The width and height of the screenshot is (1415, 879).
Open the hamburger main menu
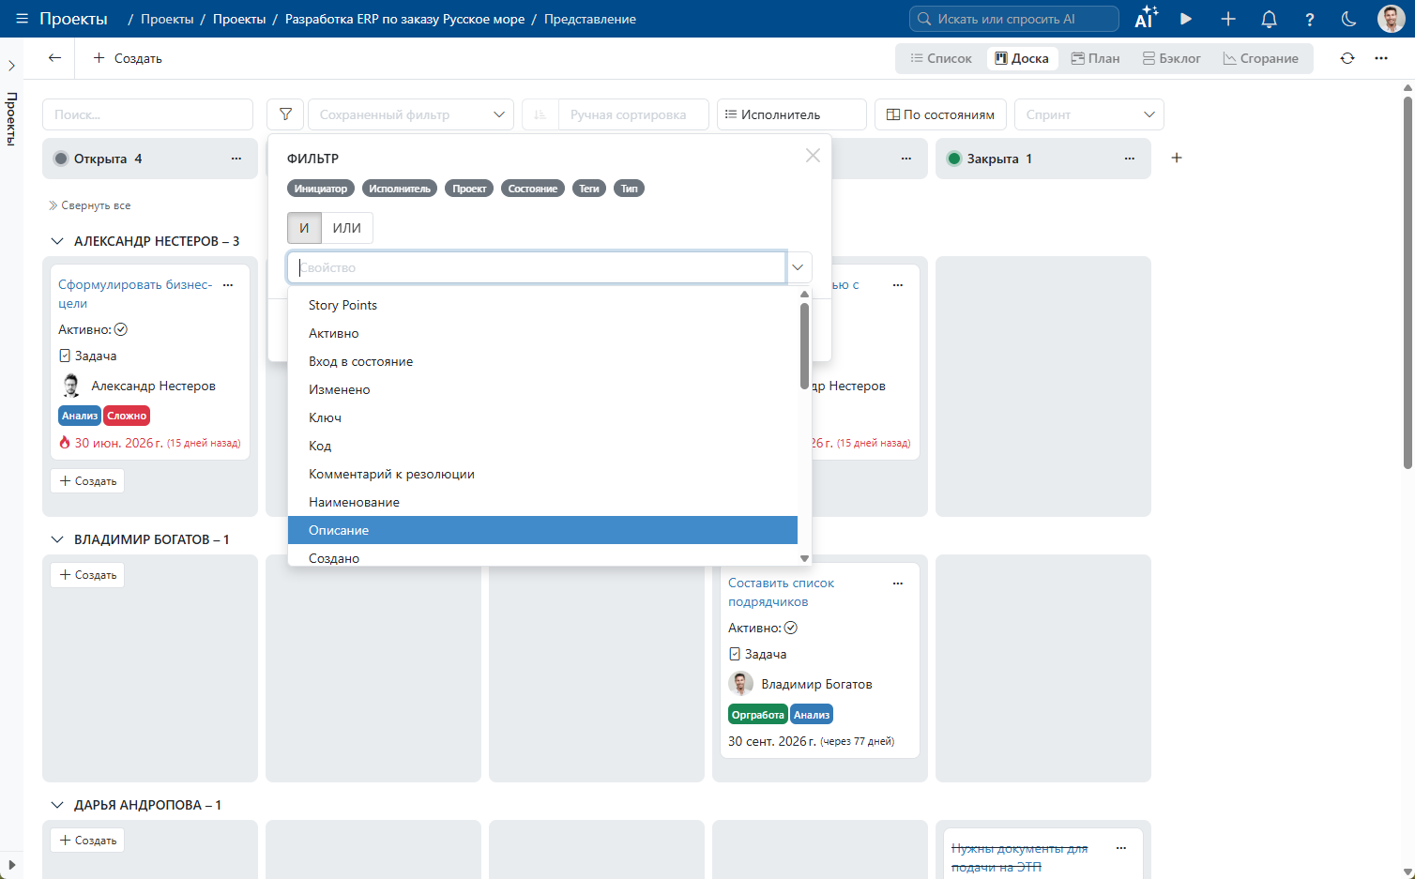[22, 19]
